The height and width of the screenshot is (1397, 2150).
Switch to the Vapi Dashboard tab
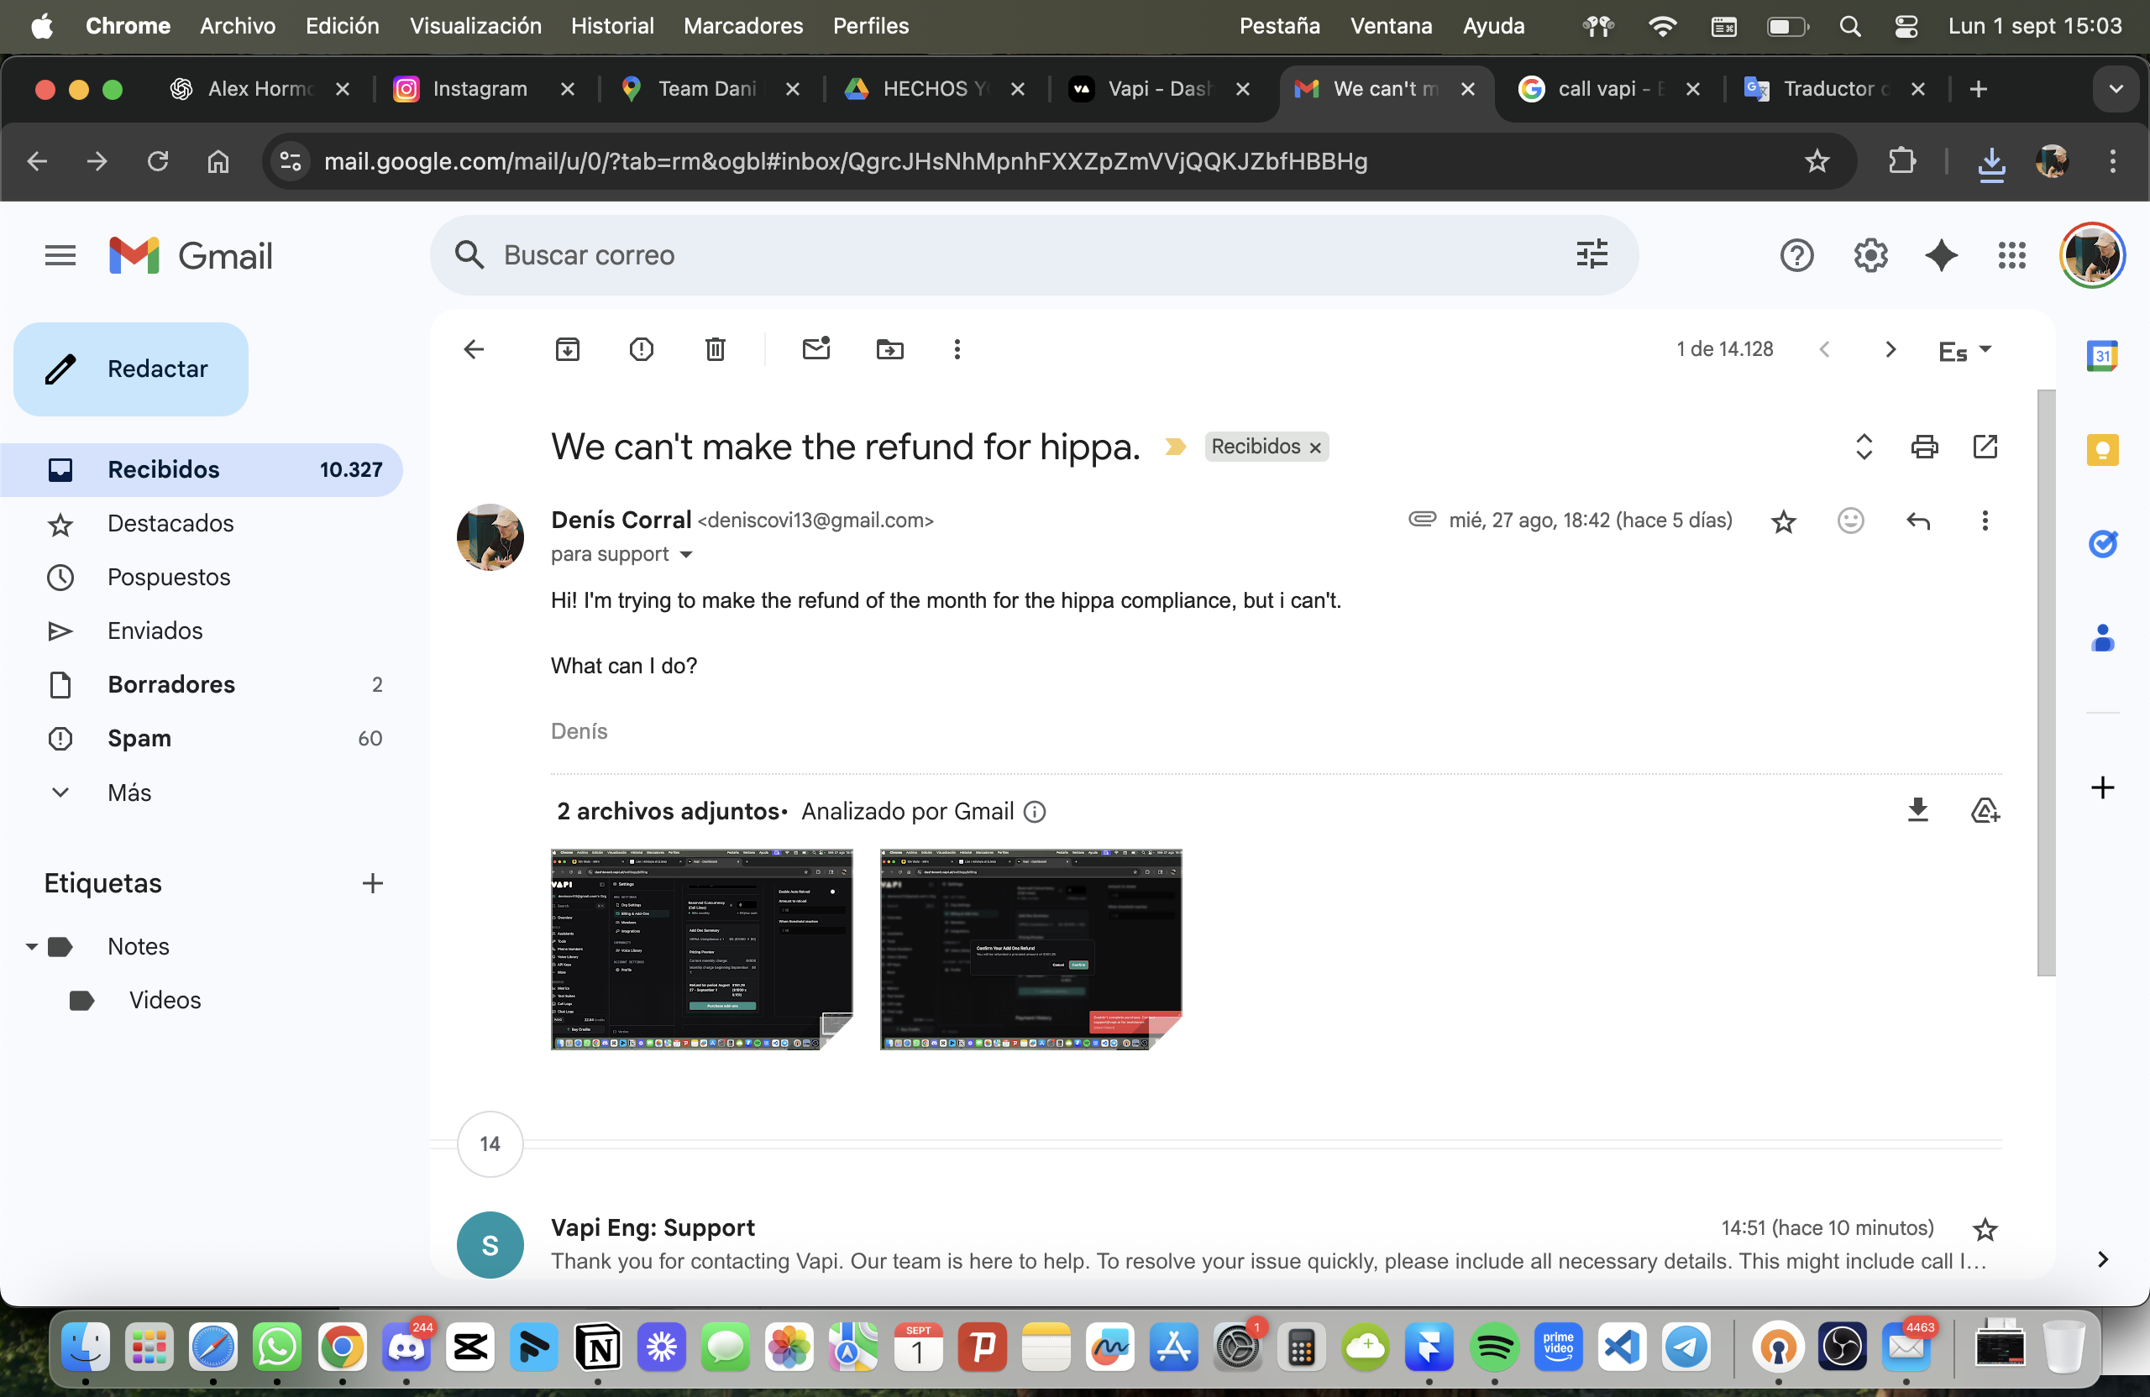coord(1158,88)
